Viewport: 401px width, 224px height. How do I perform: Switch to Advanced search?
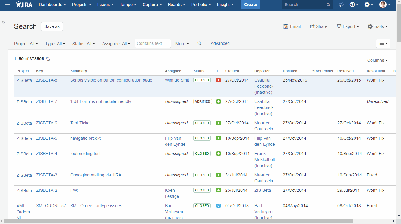click(x=220, y=43)
